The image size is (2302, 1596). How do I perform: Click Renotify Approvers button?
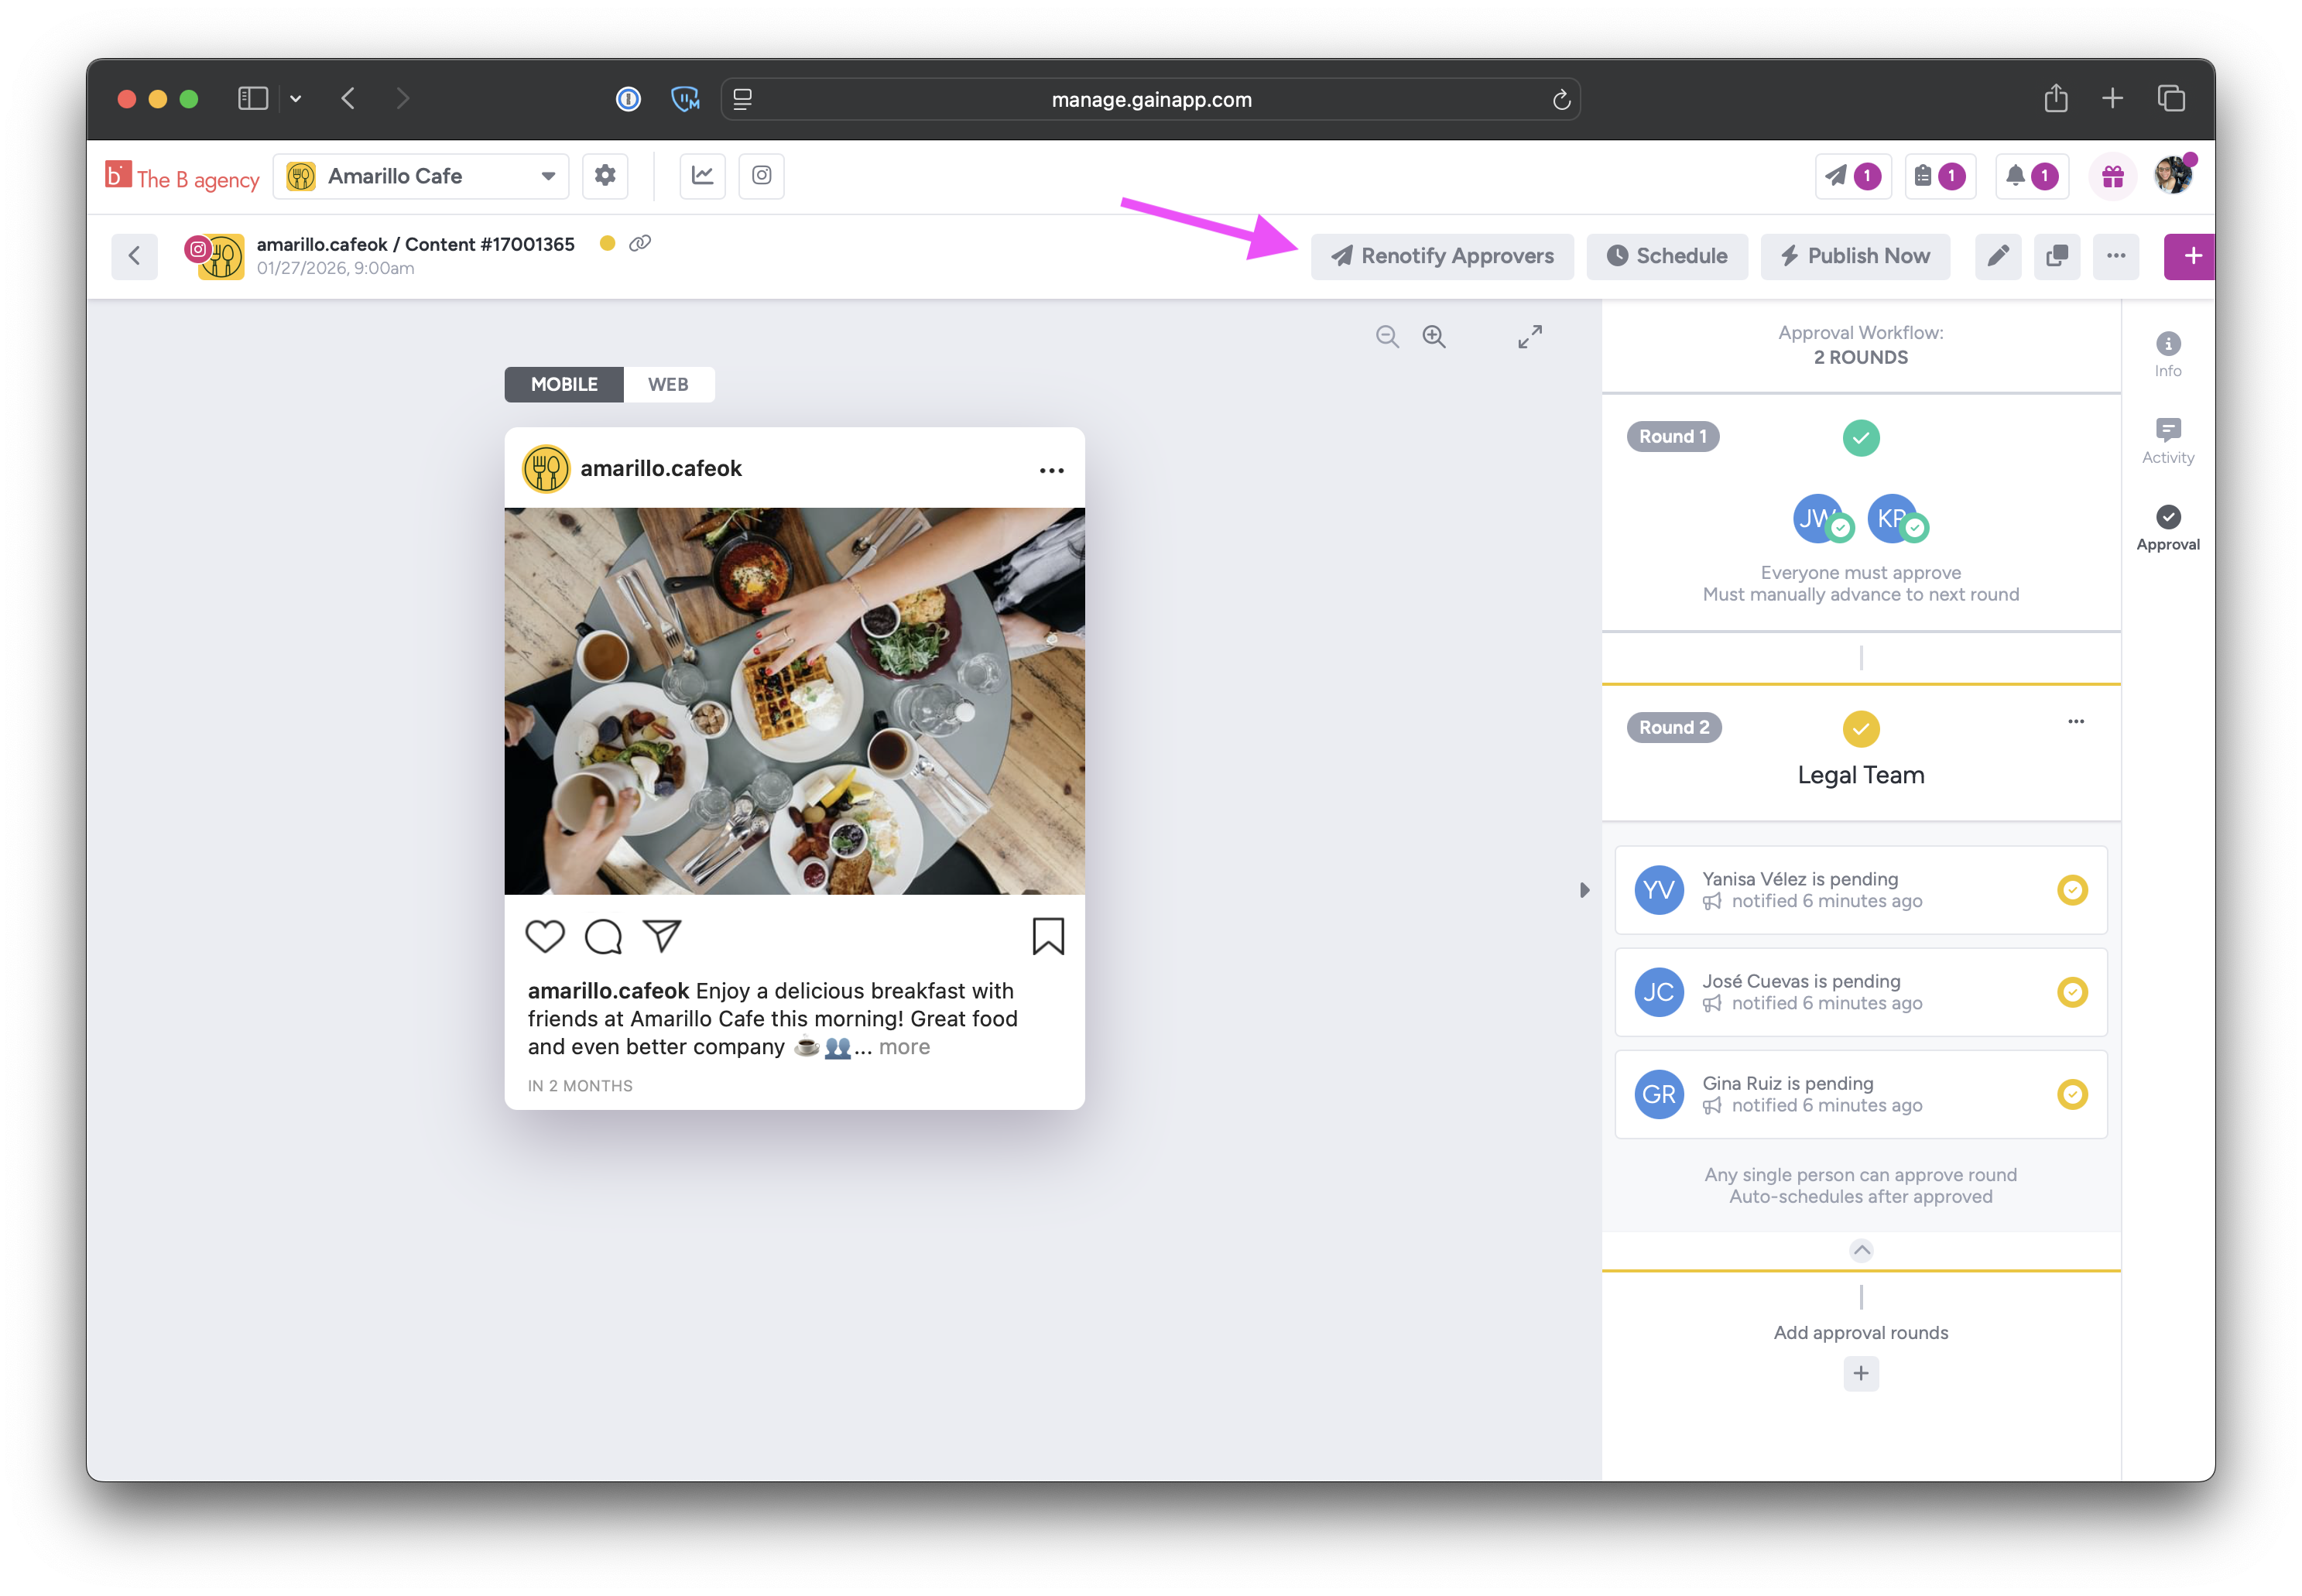point(1441,256)
